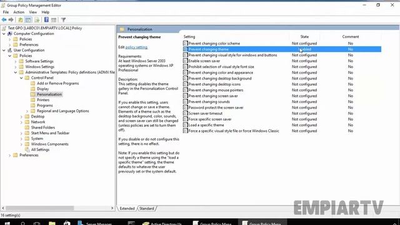Open Help via the blue question-mark icon
The width and height of the screenshot is (400, 225).
click(x=46, y=19)
